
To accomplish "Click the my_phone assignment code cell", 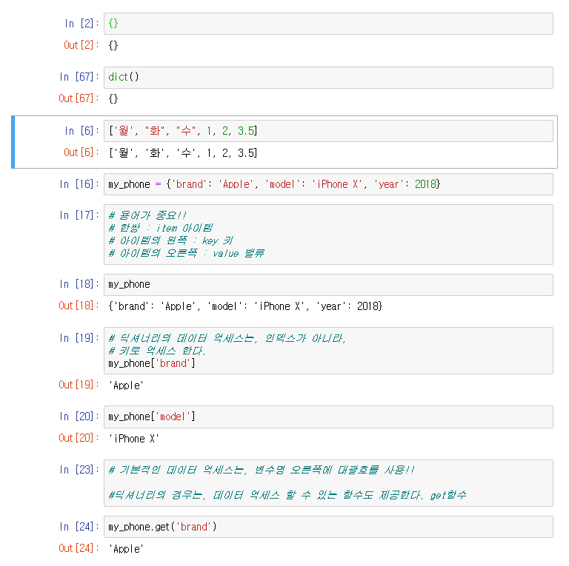I will click(x=328, y=184).
